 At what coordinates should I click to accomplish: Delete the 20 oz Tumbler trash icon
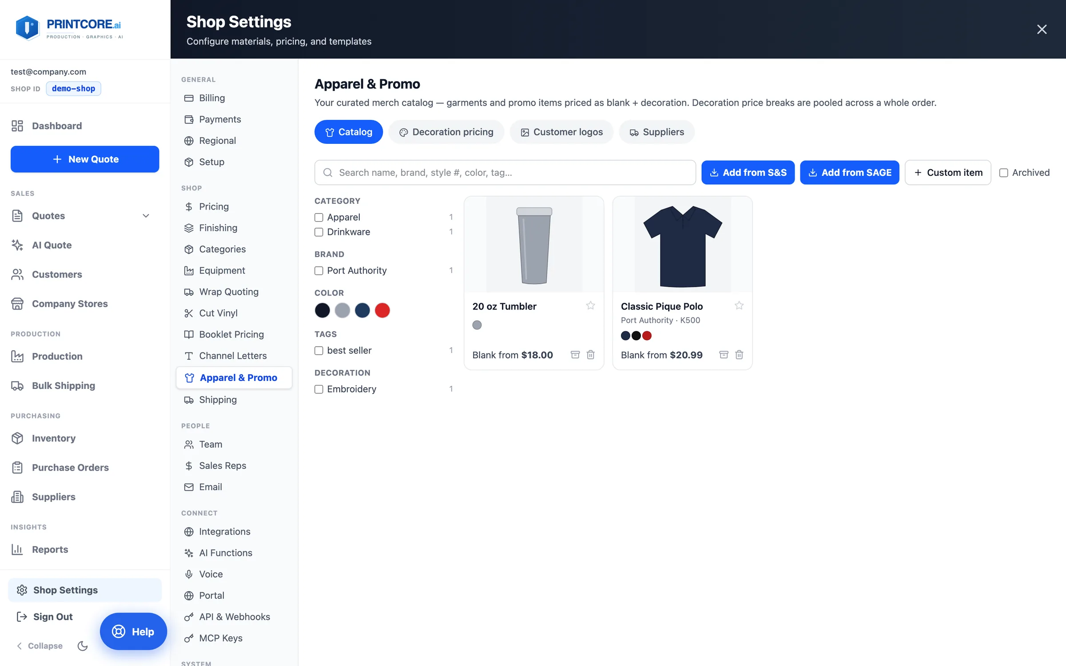[x=591, y=354]
